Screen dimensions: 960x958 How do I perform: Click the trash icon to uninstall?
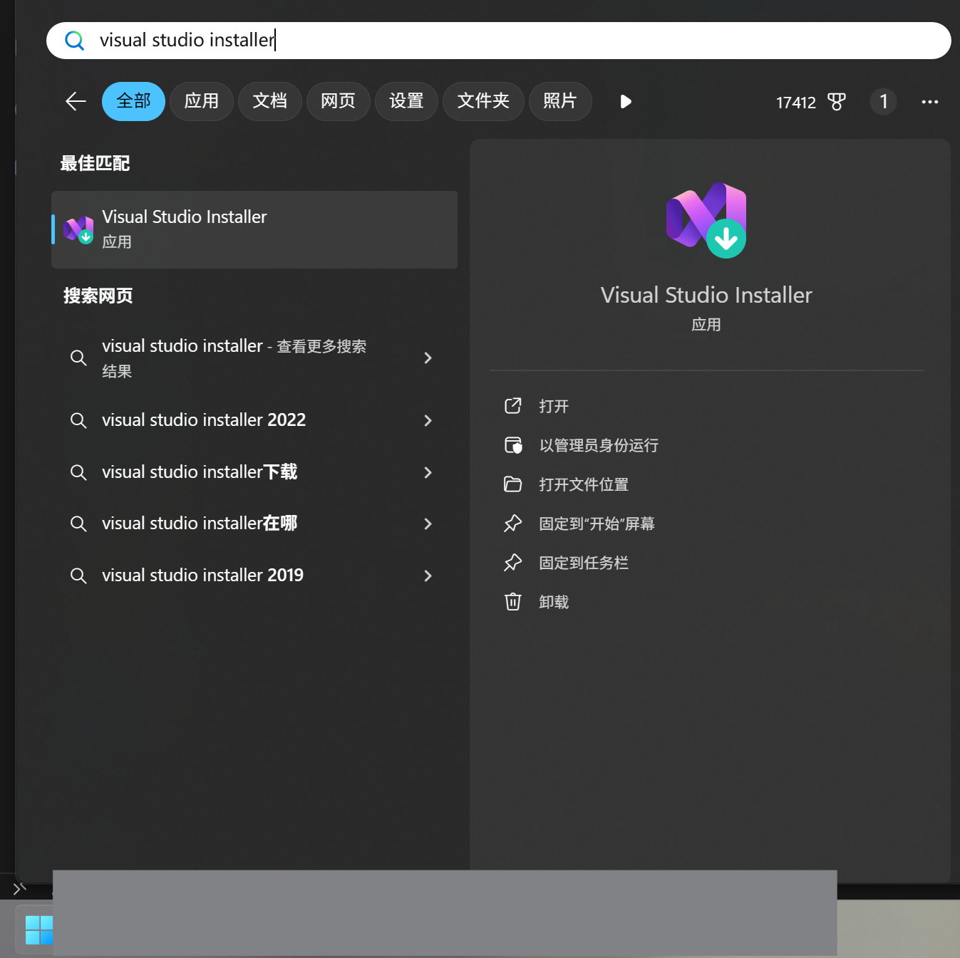[x=512, y=602]
